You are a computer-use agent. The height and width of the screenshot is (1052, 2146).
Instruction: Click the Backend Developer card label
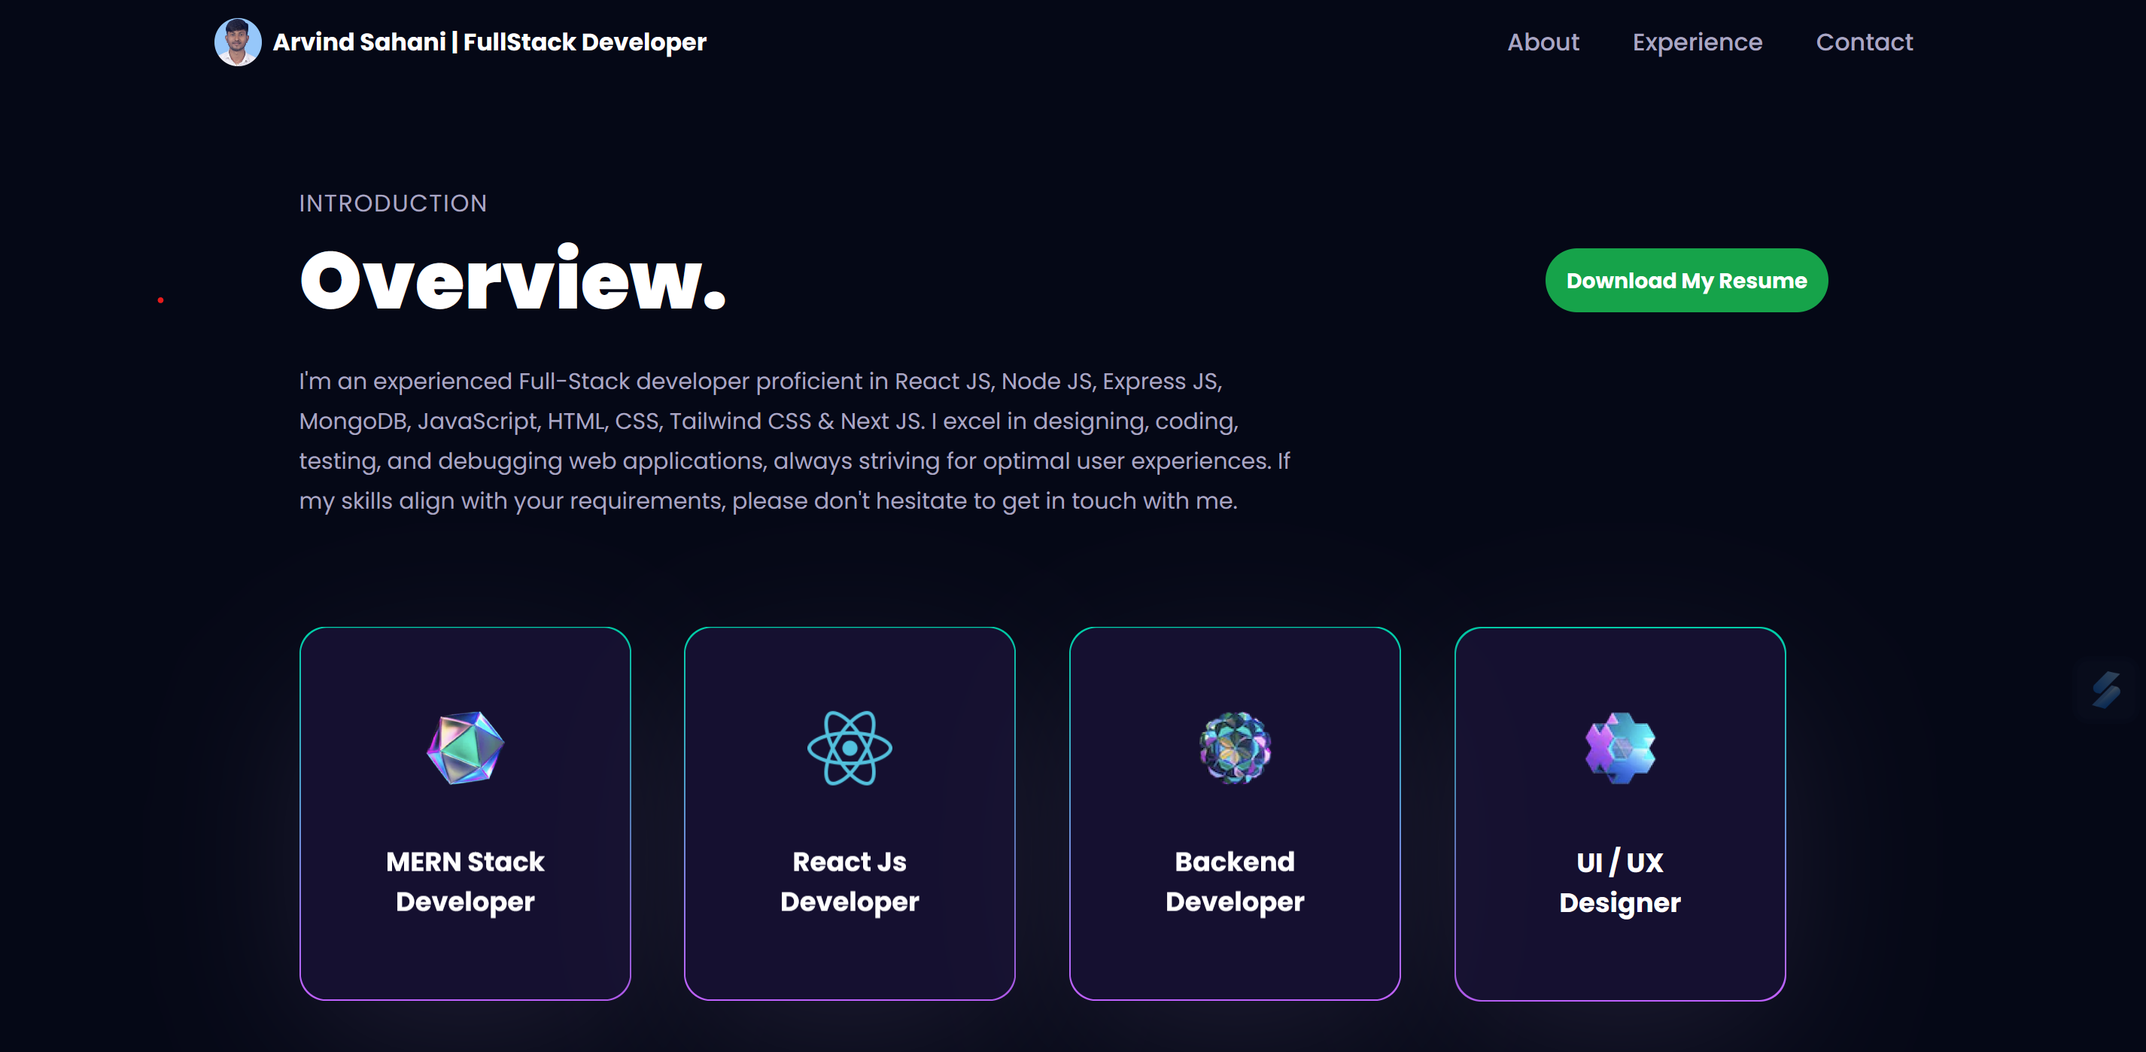1235,881
